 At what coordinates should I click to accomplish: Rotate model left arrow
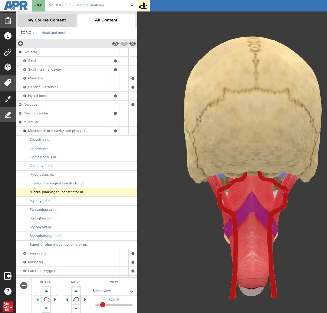(38, 300)
